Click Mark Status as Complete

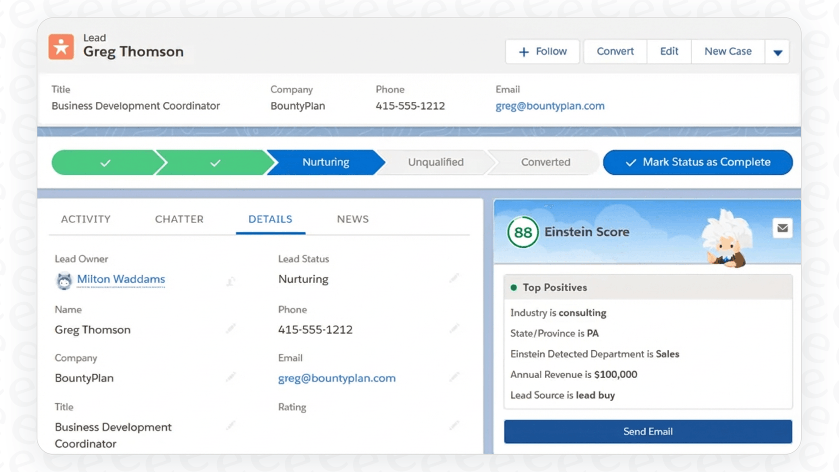click(x=698, y=162)
